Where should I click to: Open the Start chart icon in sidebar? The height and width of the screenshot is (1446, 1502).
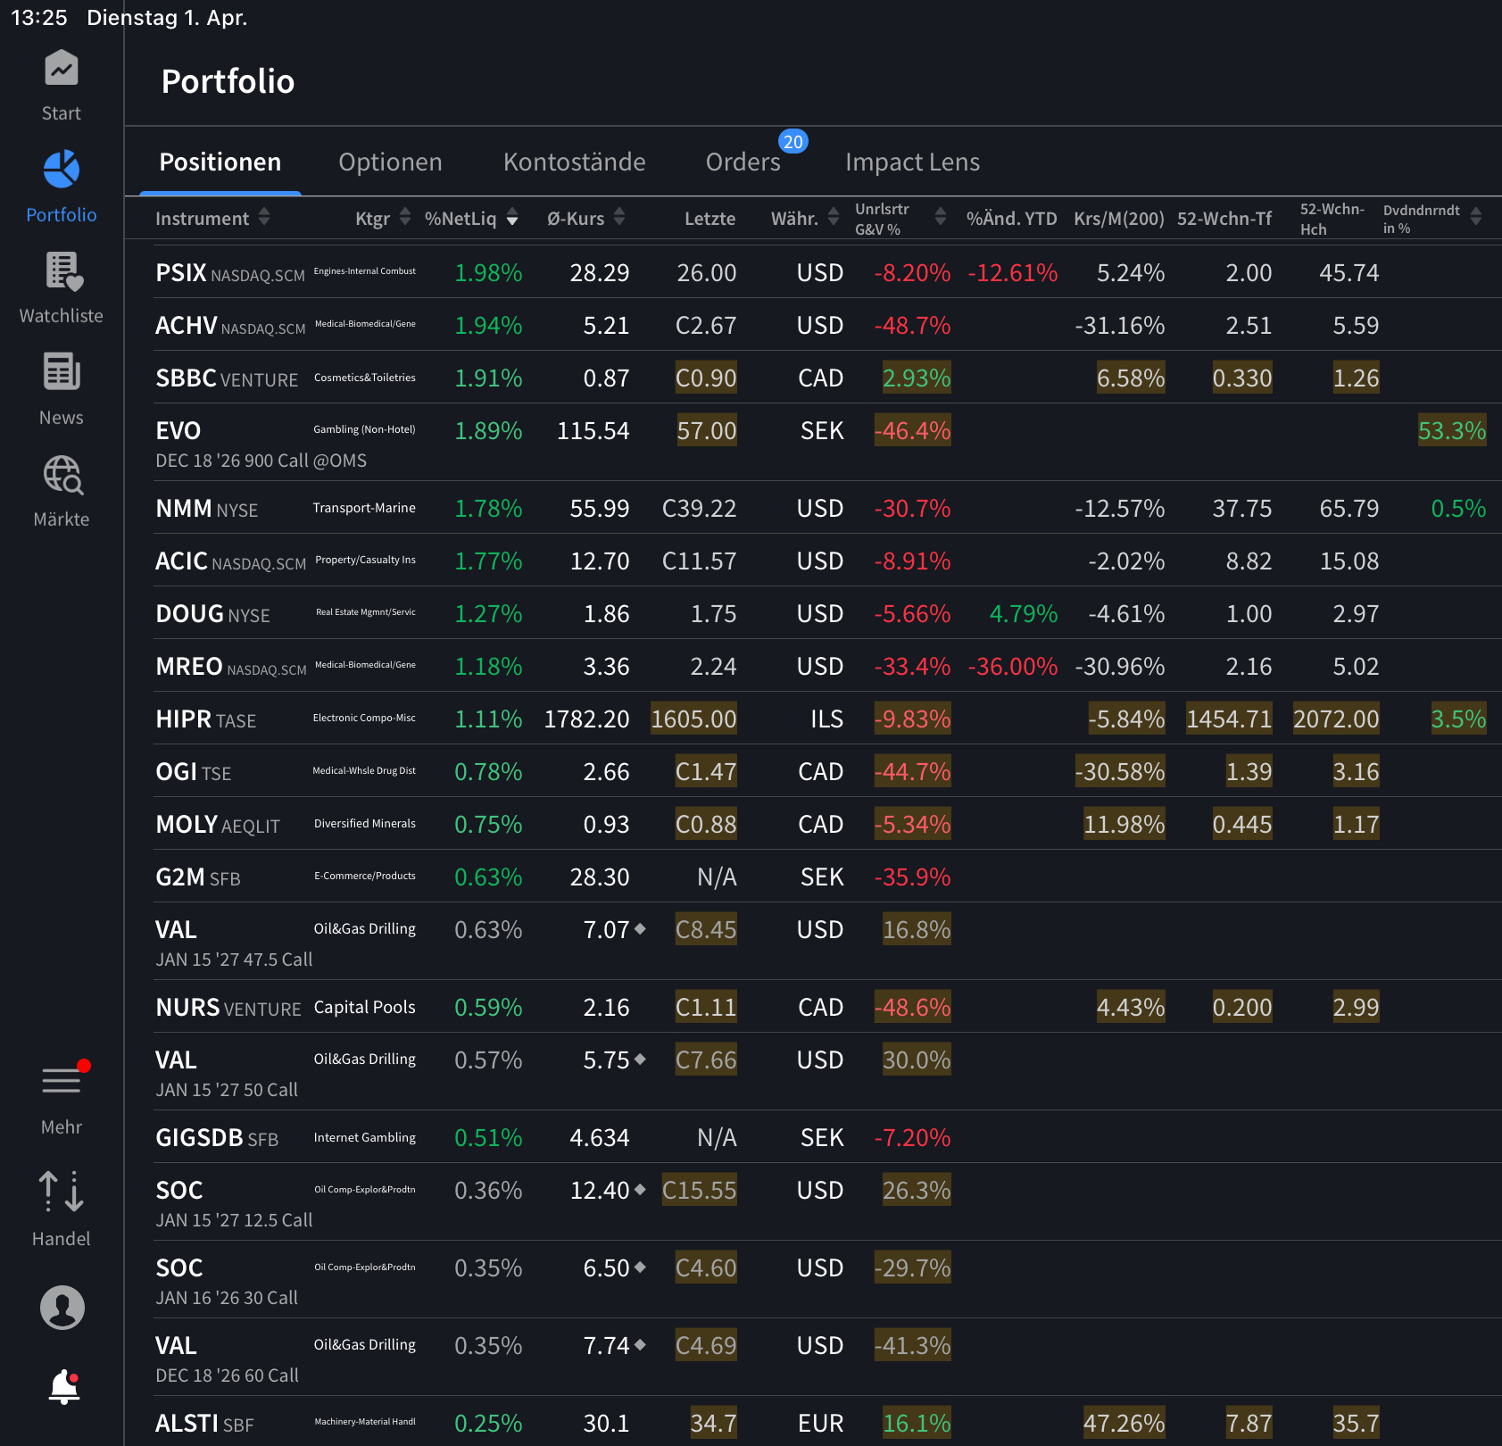click(x=61, y=69)
